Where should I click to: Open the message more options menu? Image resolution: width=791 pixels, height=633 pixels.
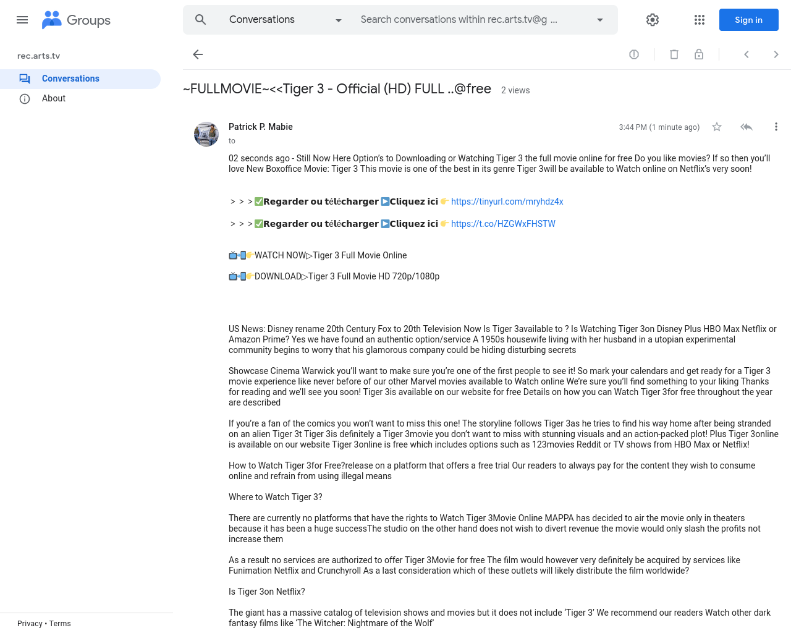776,127
